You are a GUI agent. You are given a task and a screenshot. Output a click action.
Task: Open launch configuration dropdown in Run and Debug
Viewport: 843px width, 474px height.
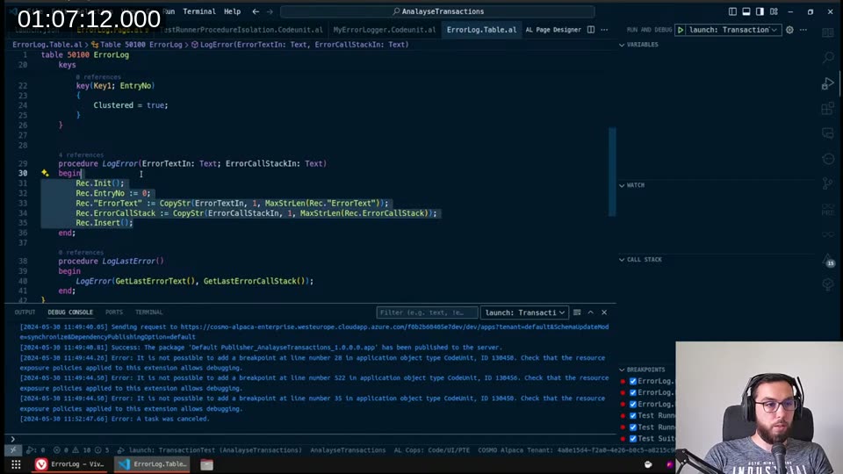pyautogui.click(x=734, y=30)
